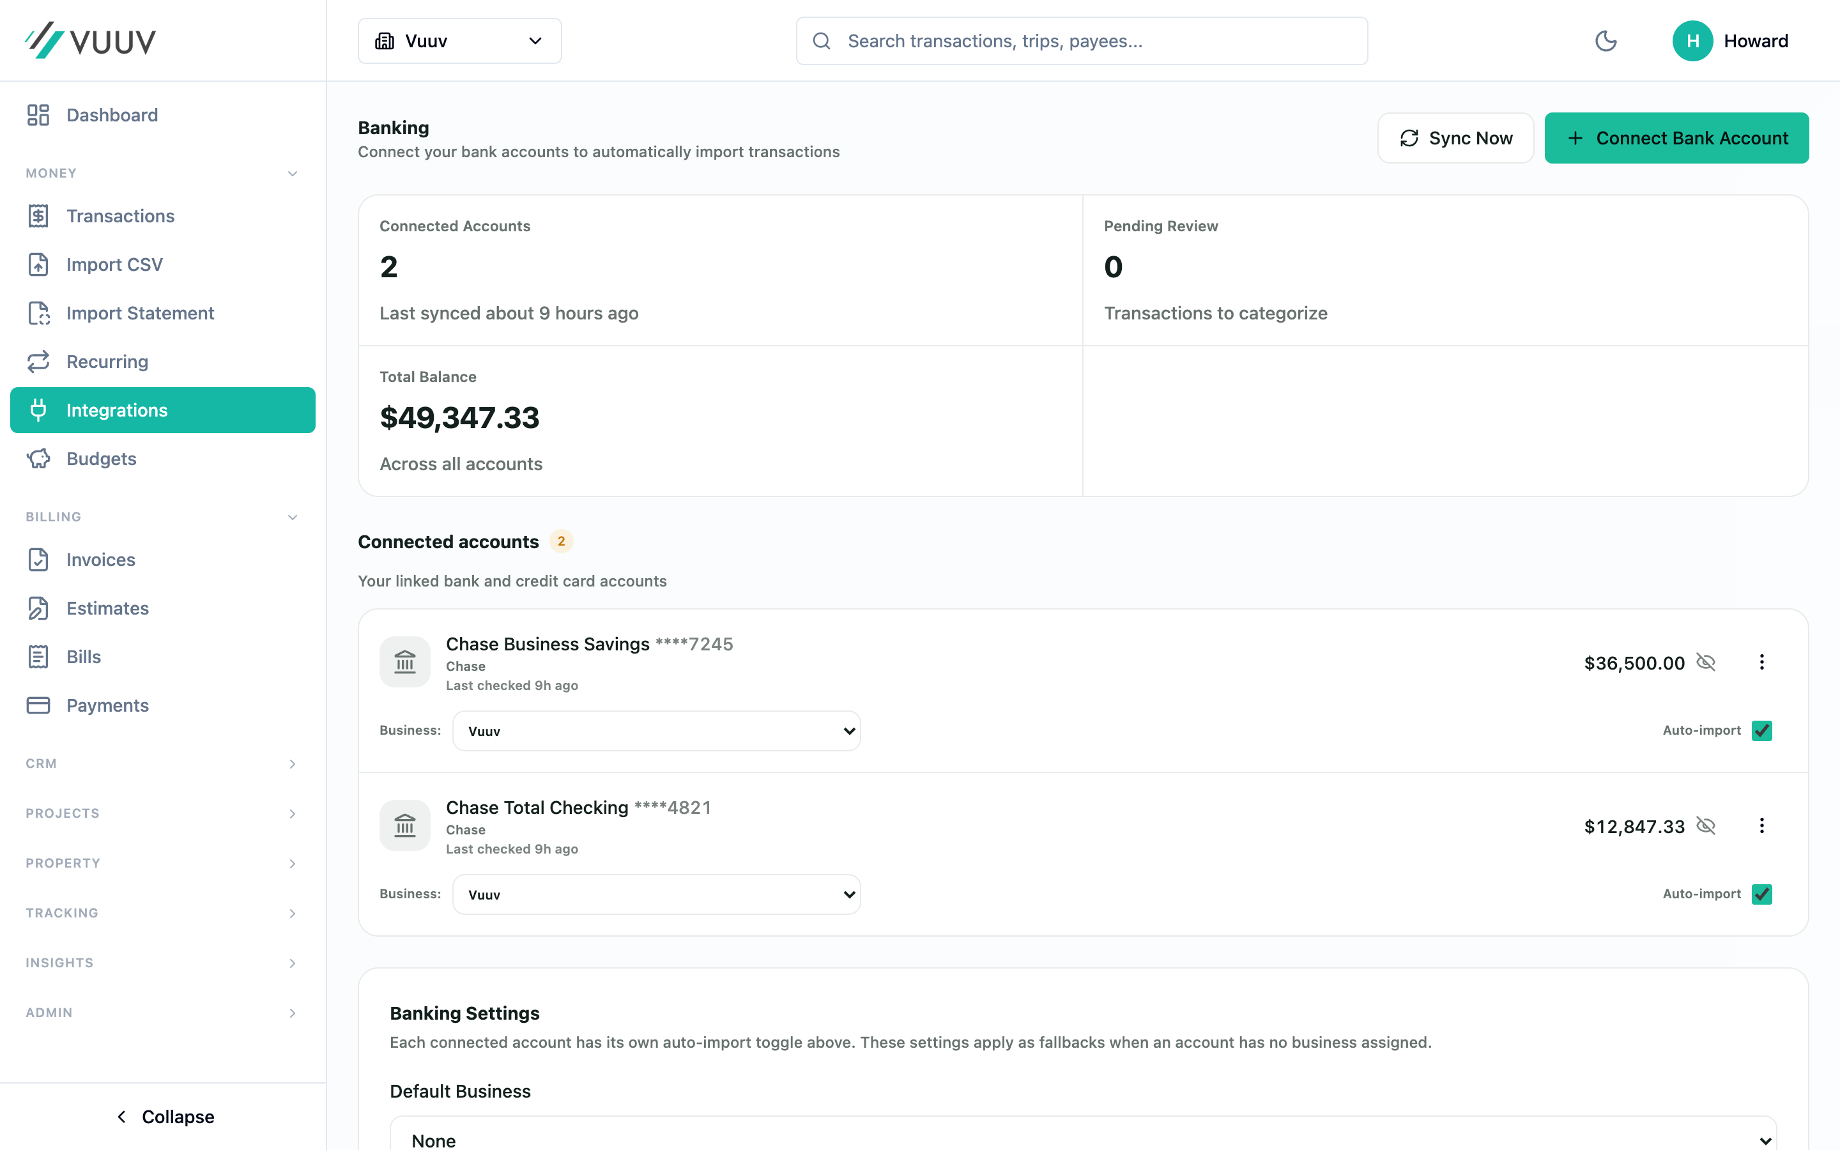
Task: Click the Budgets piggy bank icon
Action: (x=38, y=459)
